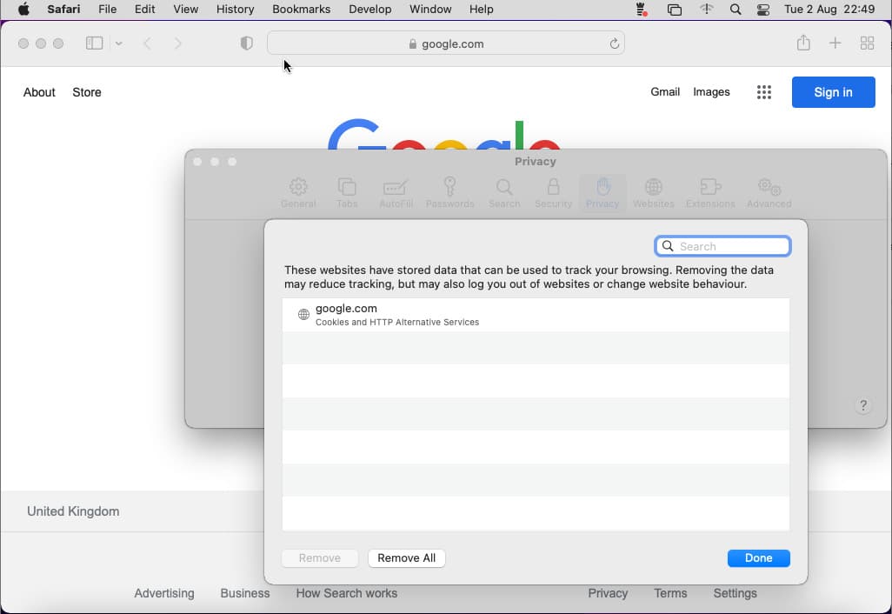
Task: Reload the current page
Action: click(614, 43)
